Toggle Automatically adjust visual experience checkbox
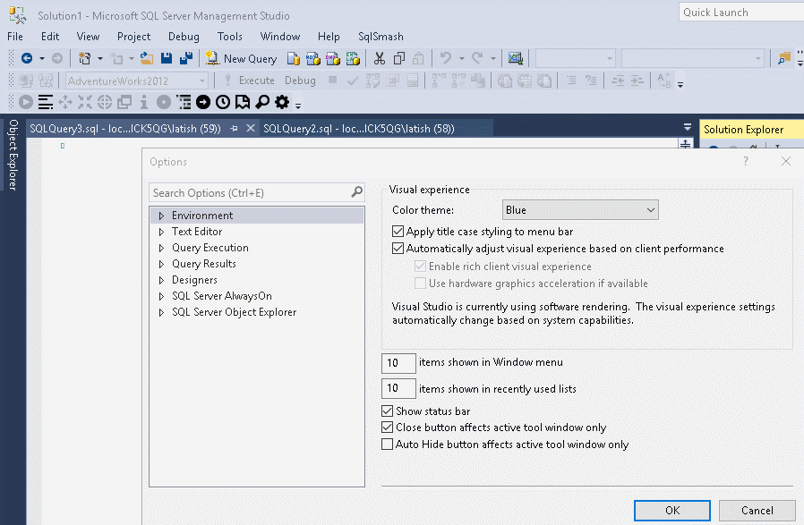The image size is (804, 525). pos(398,249)
